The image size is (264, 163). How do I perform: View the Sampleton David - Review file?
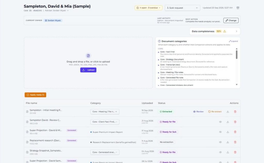click(x=220, y=122)
